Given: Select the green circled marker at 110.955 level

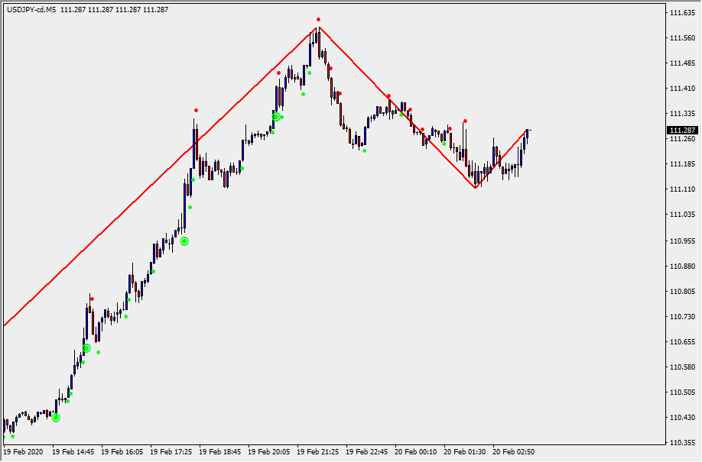Looking at the screenshot, I should (184, 241).
